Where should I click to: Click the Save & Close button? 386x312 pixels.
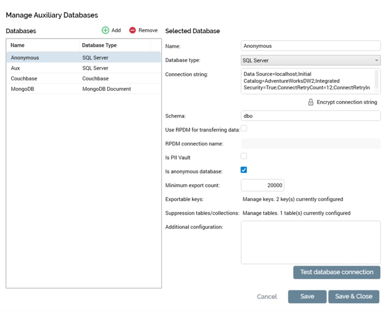353,297
